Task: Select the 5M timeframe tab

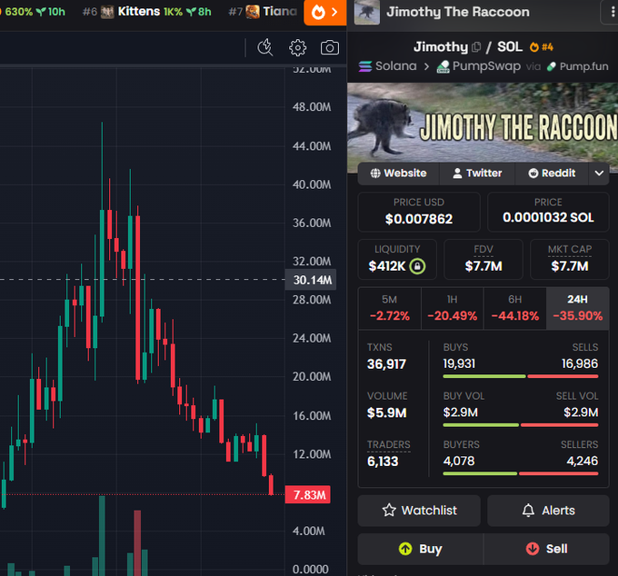Action: click(x=389, y=309)
